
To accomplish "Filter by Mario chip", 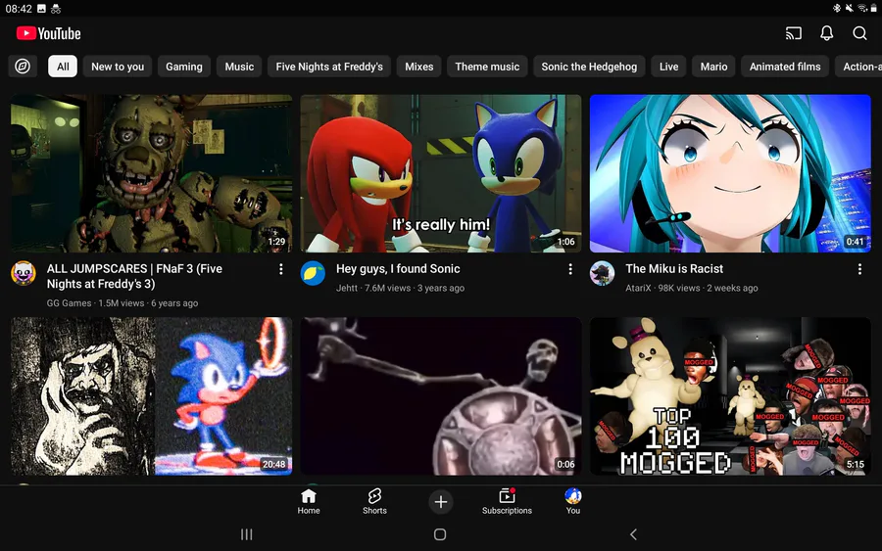I will click(713, 67).
